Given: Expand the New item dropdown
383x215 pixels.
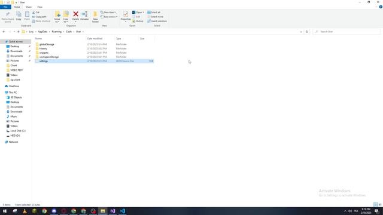Looking at the screenshot, I should [x=108, y=12].
